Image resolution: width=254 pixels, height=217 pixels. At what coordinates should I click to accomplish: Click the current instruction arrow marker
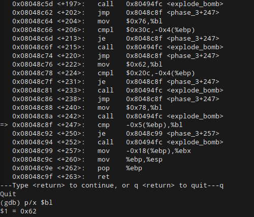[4, 125]
